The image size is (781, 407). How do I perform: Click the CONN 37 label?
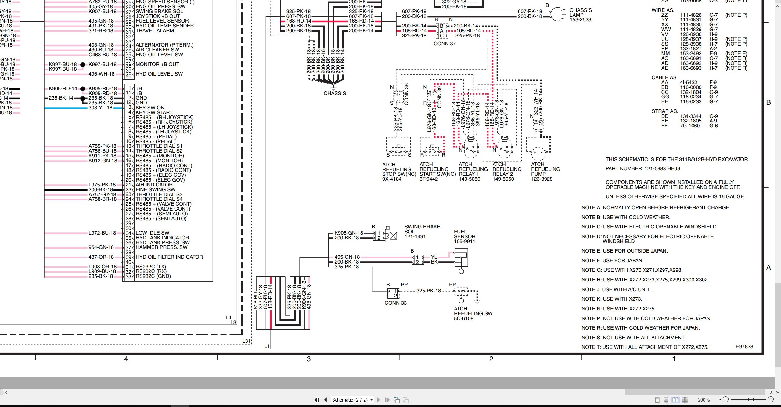[444, 44]
